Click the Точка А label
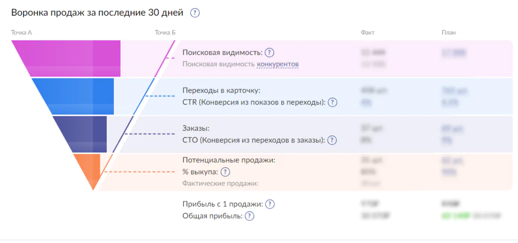The width and height of the screenshot is (518, 243). [21, 33]
